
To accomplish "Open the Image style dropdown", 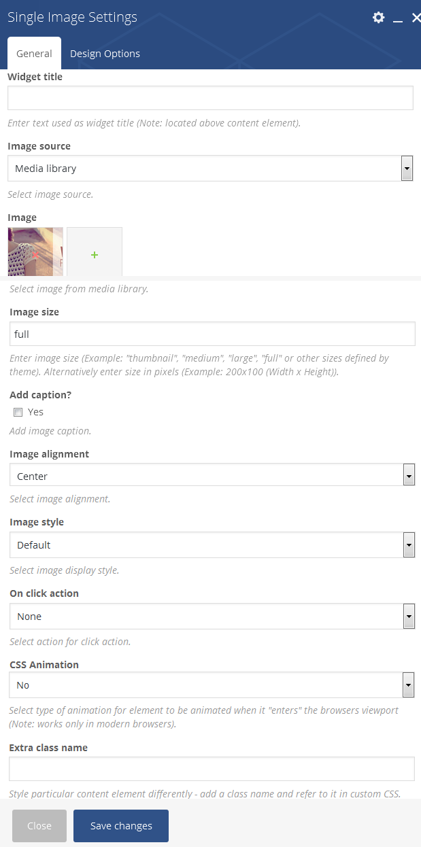I will pyautogui.click(x=212, y=545).
